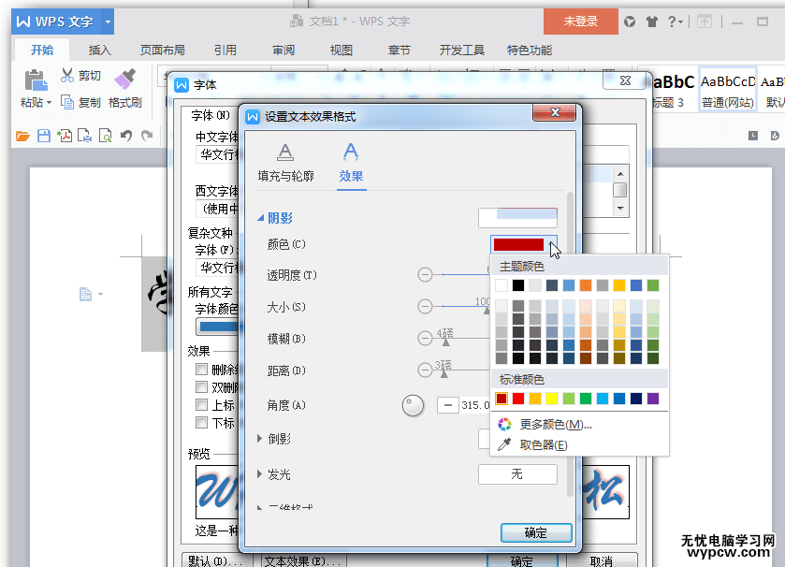Click the Undo arrow icon
The width and height of the screenshot is (785, 567).
click(125, 135)
